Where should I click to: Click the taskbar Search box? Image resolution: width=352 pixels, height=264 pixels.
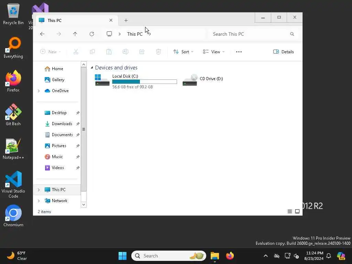pyautogui.click(x=169, y=256)
